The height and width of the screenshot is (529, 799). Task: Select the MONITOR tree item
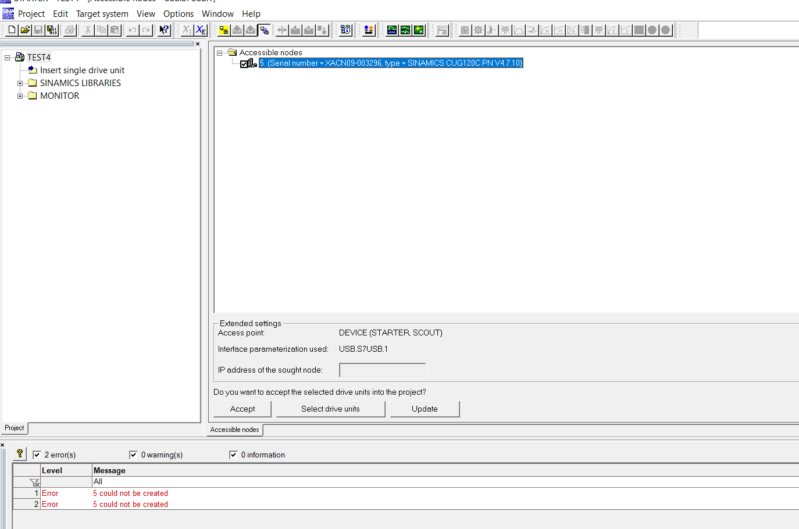[59, 96]
